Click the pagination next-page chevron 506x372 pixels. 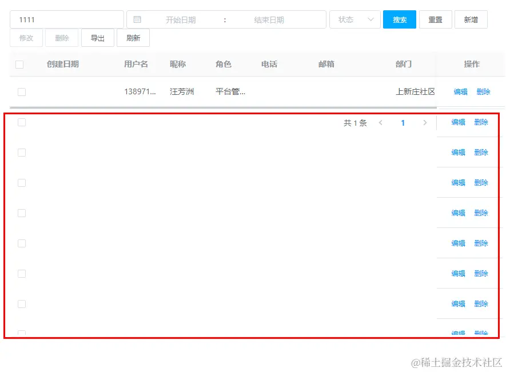tap(425, 122)
